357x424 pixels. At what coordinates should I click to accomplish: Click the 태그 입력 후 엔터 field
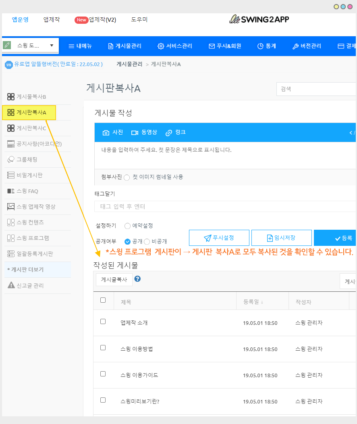click(224, 206)
